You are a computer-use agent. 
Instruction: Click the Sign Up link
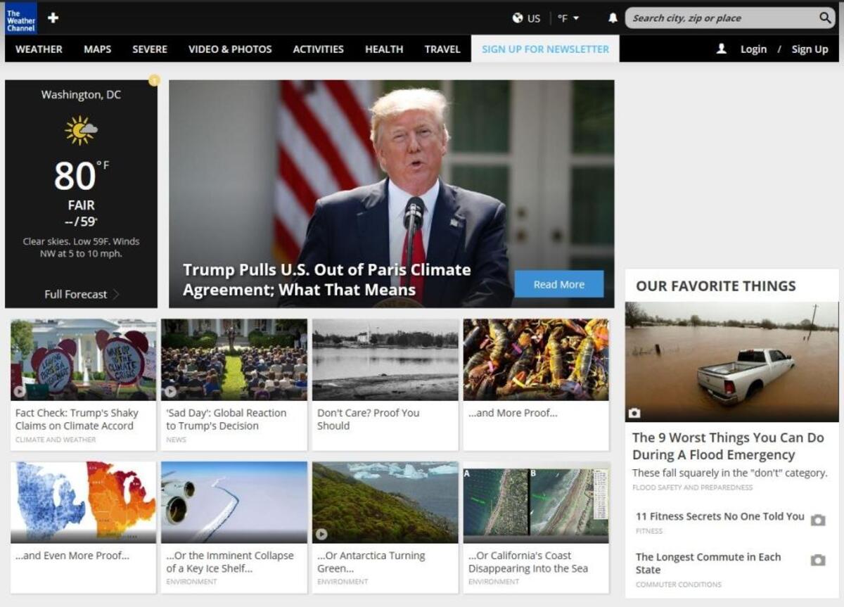point(810,49)
